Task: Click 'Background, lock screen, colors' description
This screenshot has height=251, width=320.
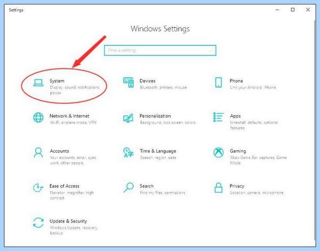Action: pyautogui.click(x=167, y=122)
